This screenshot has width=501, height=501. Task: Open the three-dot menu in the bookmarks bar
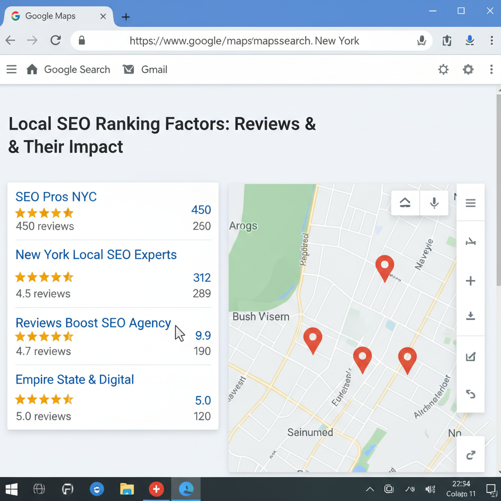tap(491, 69)
